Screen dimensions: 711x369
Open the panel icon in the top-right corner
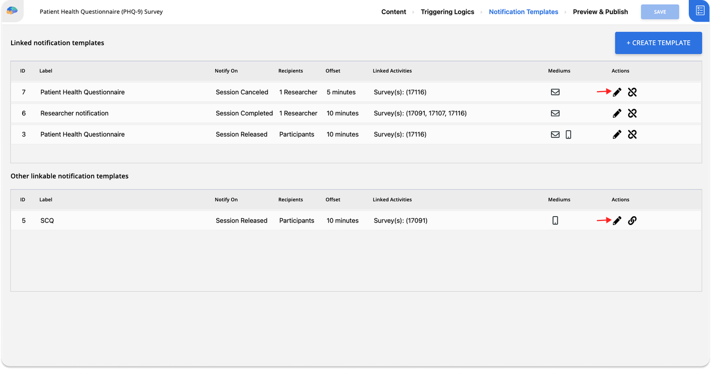700,11
